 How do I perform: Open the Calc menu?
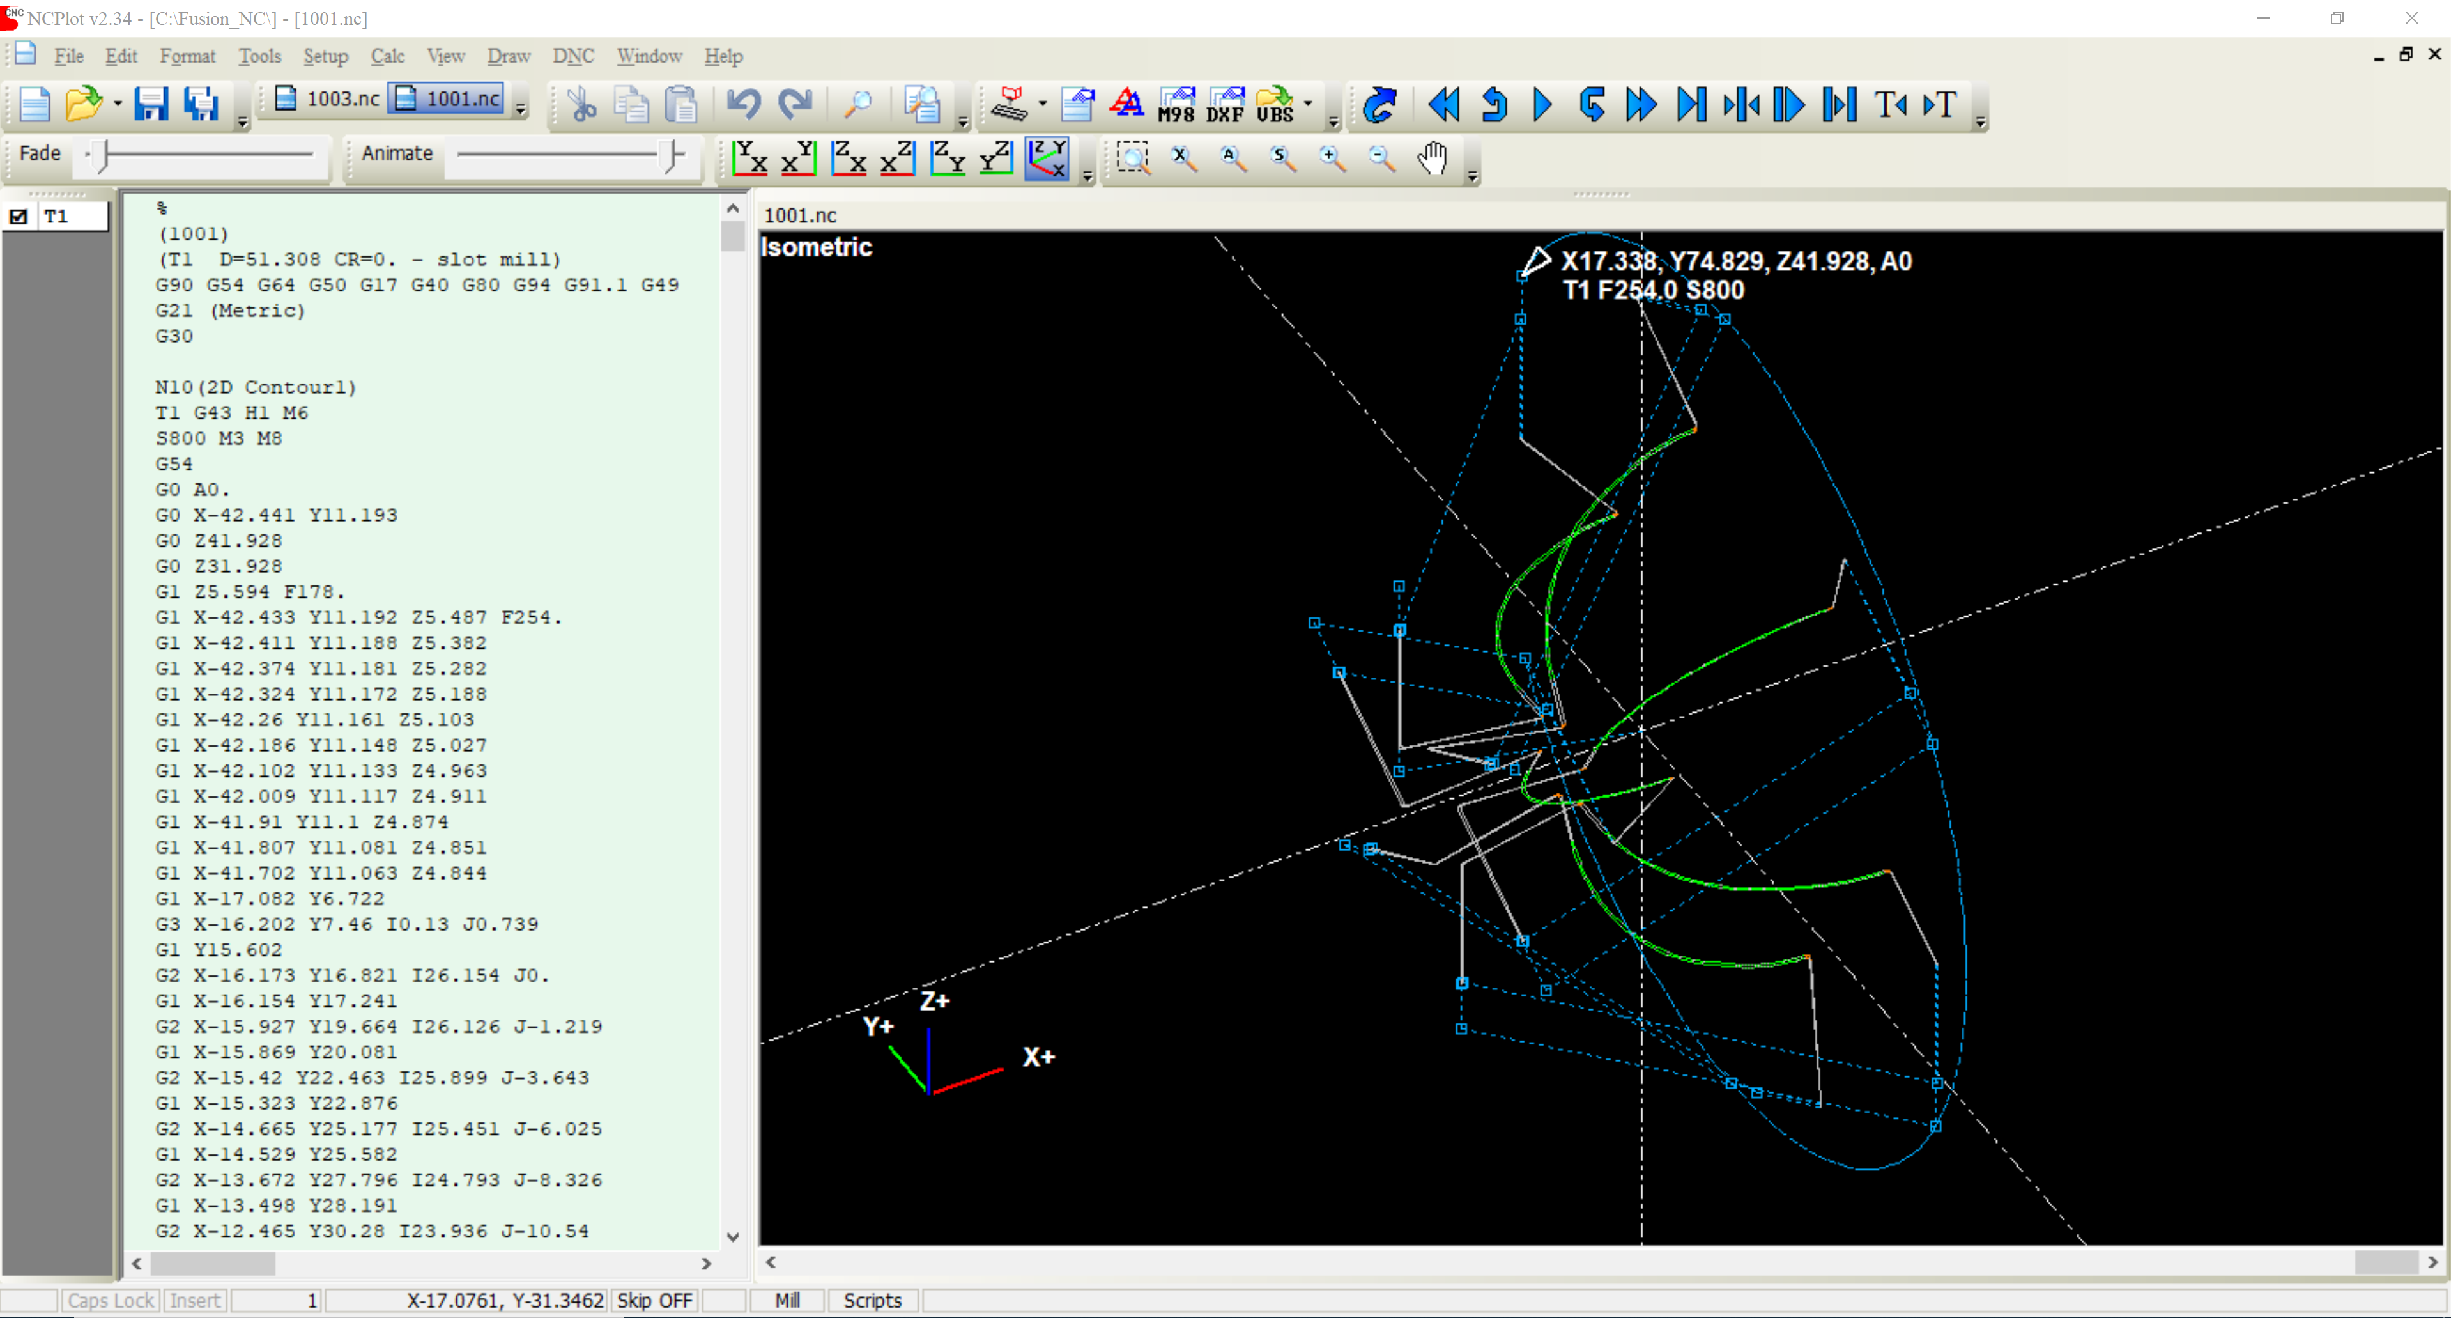[x=387, y=56]
